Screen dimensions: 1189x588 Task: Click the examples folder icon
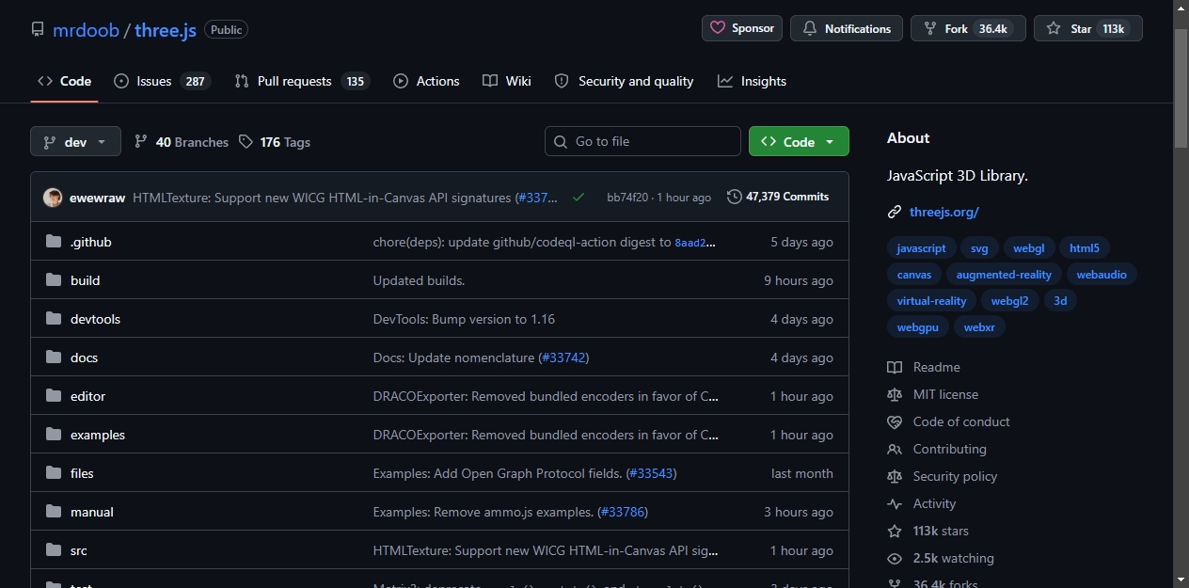(54, 435)
